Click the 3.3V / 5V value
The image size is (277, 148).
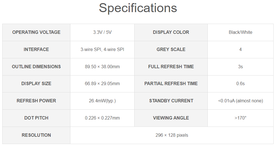click(102, 32)
